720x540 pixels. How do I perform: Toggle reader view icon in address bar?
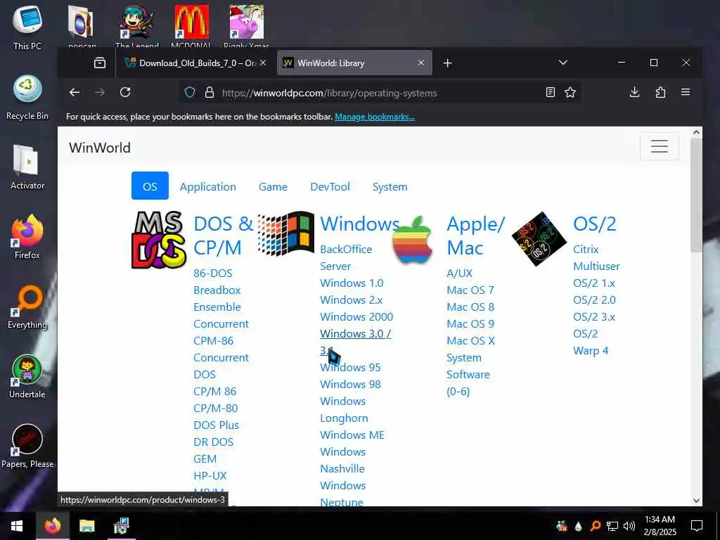pos(550,92)
